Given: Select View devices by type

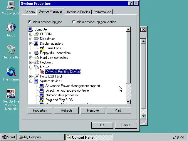Looking at the screenshot, I should (45, 22).
